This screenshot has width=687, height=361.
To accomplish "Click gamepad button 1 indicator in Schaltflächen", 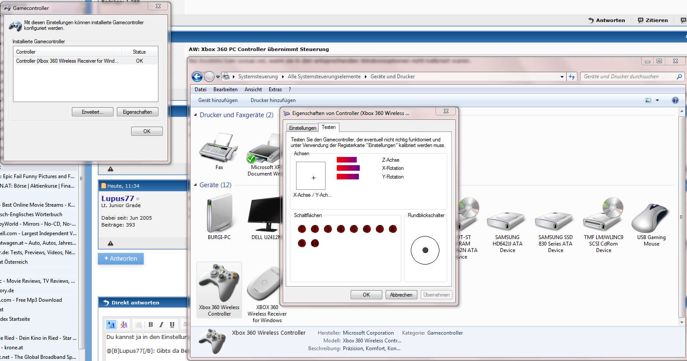I will click(x=302, y=229).
